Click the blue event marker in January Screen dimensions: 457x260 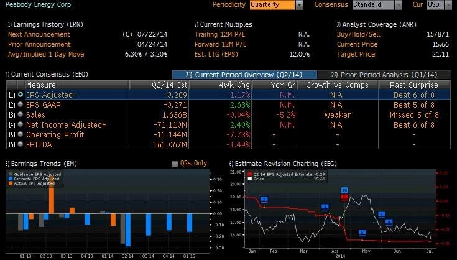[x=264, y=200]
